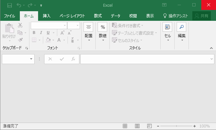Click 条件付き書式 conditional formatting

coord(128,26)
